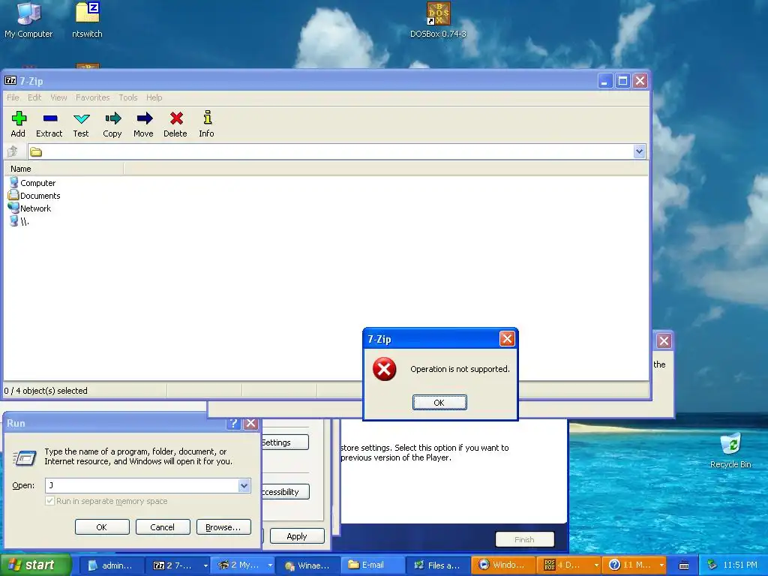This screenshot has width=768, height=576.
Task: Open the 11 M... help taskbar group
Action: click(634, 565)
